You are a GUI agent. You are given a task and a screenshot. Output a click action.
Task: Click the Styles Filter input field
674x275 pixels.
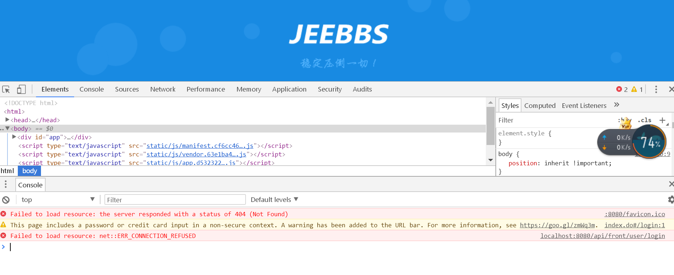click(556, 120)
